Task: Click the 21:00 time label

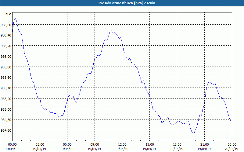Action: (204, 145)
